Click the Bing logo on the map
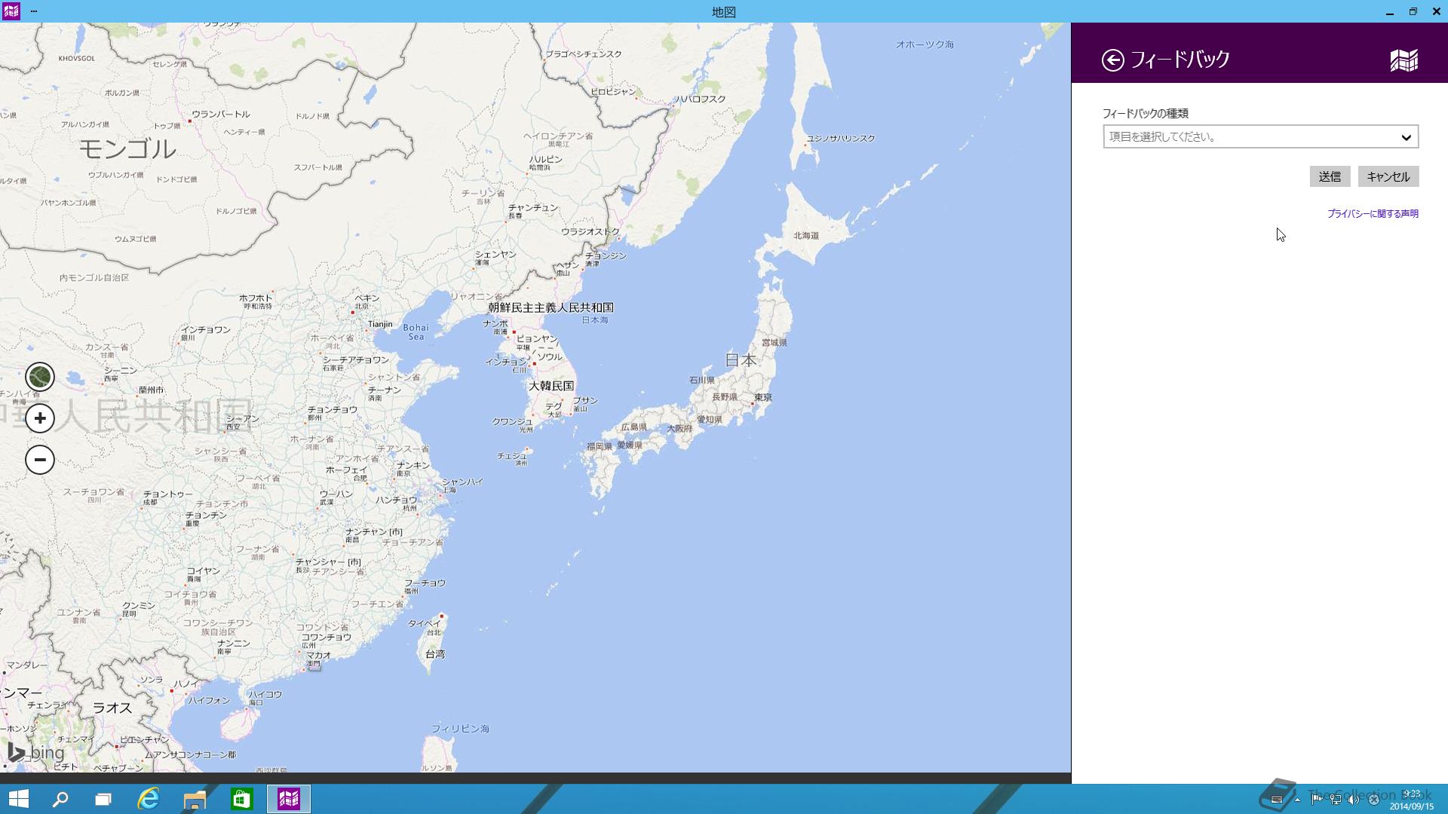Viewport: 1448px width, 814px height. pyautogui.click(x=36, y=752)
